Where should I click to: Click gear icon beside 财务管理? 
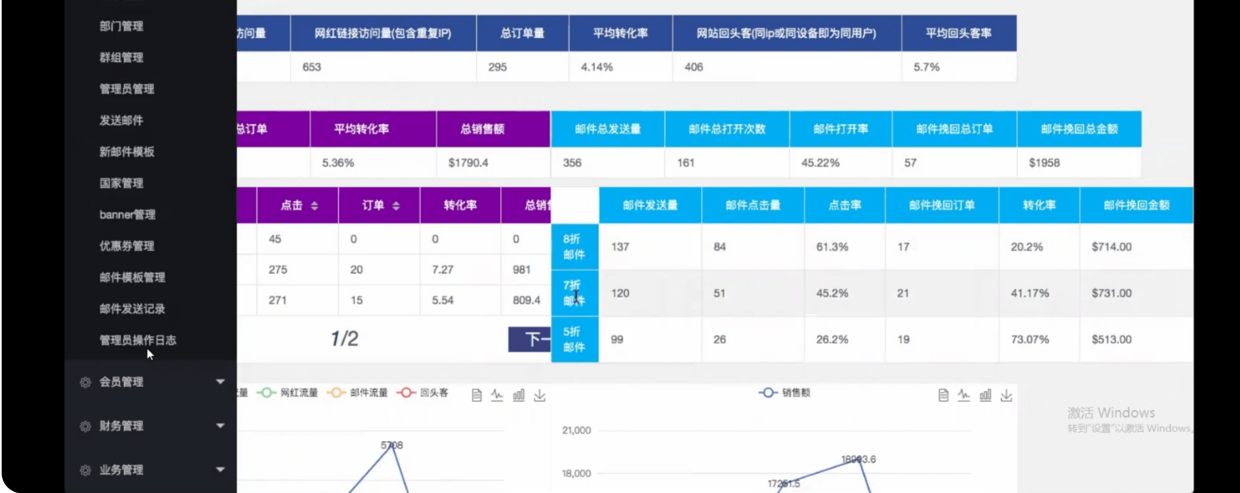tap(85, 426)
